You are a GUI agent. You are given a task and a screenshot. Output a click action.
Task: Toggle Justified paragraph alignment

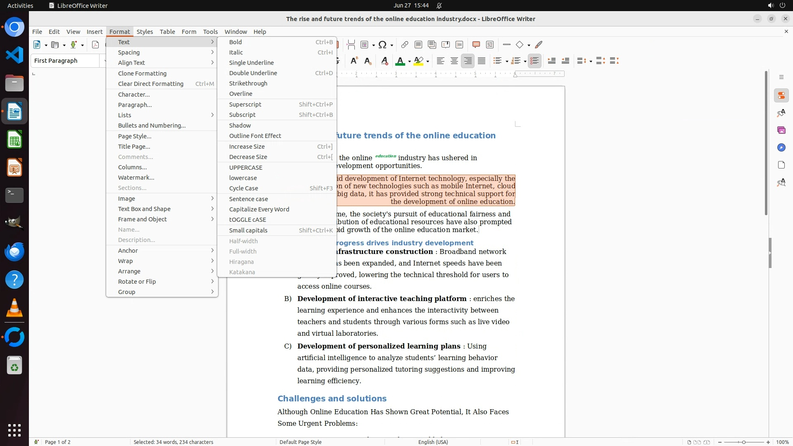pos(482,61)
